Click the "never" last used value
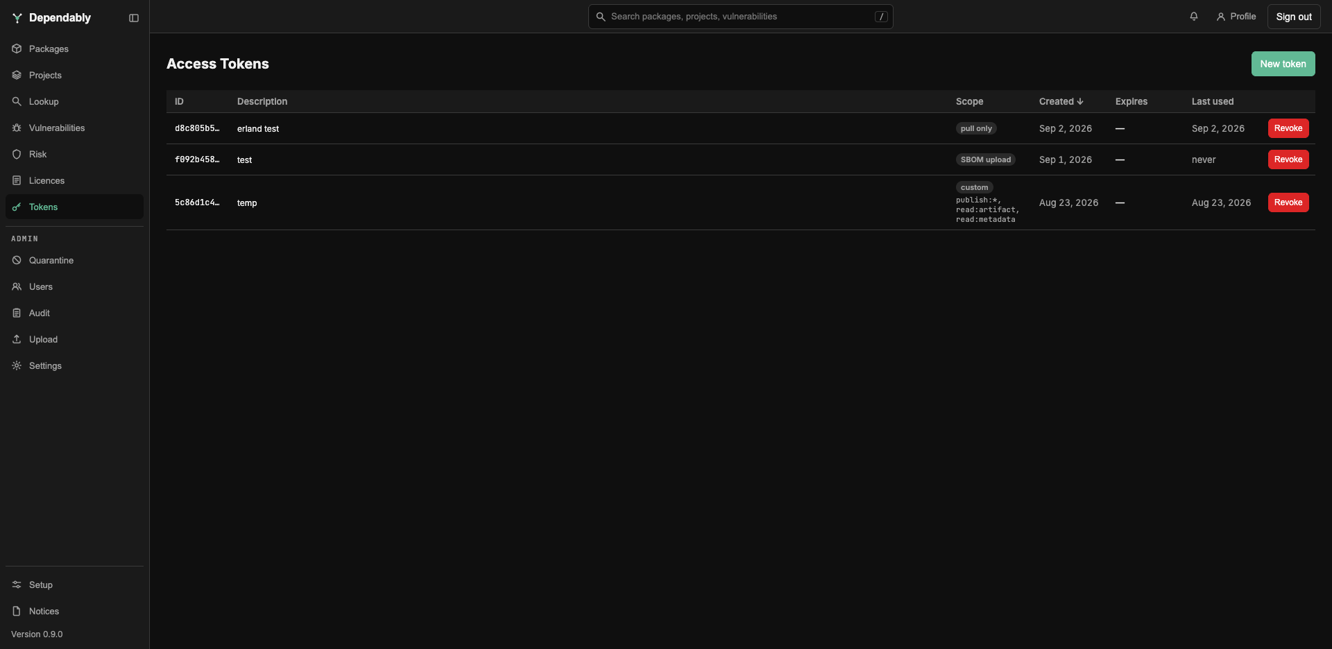Image resolution: width=1332 pixels, height=649 pixels. pyautogui.click(x=1204, y=159)
